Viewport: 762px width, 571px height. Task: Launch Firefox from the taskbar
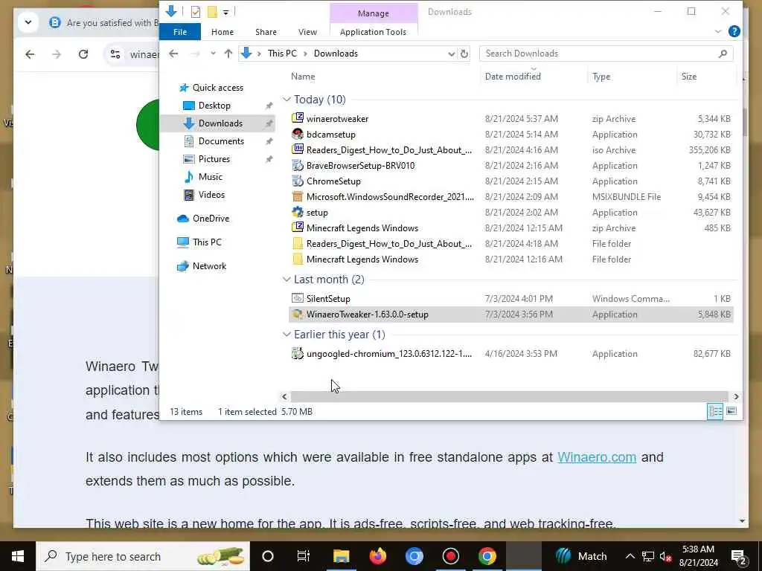(x=377, y=556)
